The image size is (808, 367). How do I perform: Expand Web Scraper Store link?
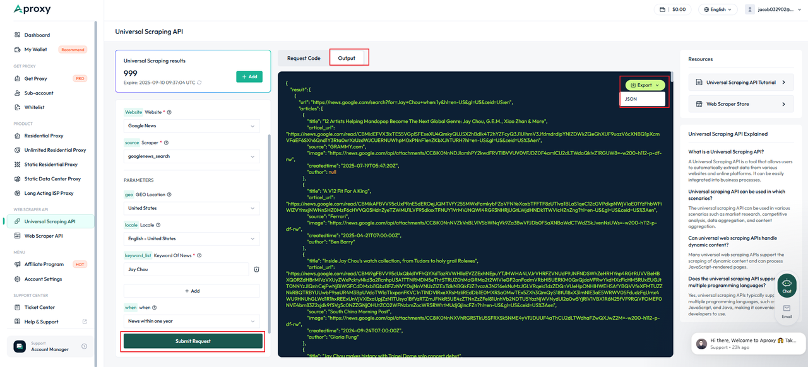pos(740,104)
